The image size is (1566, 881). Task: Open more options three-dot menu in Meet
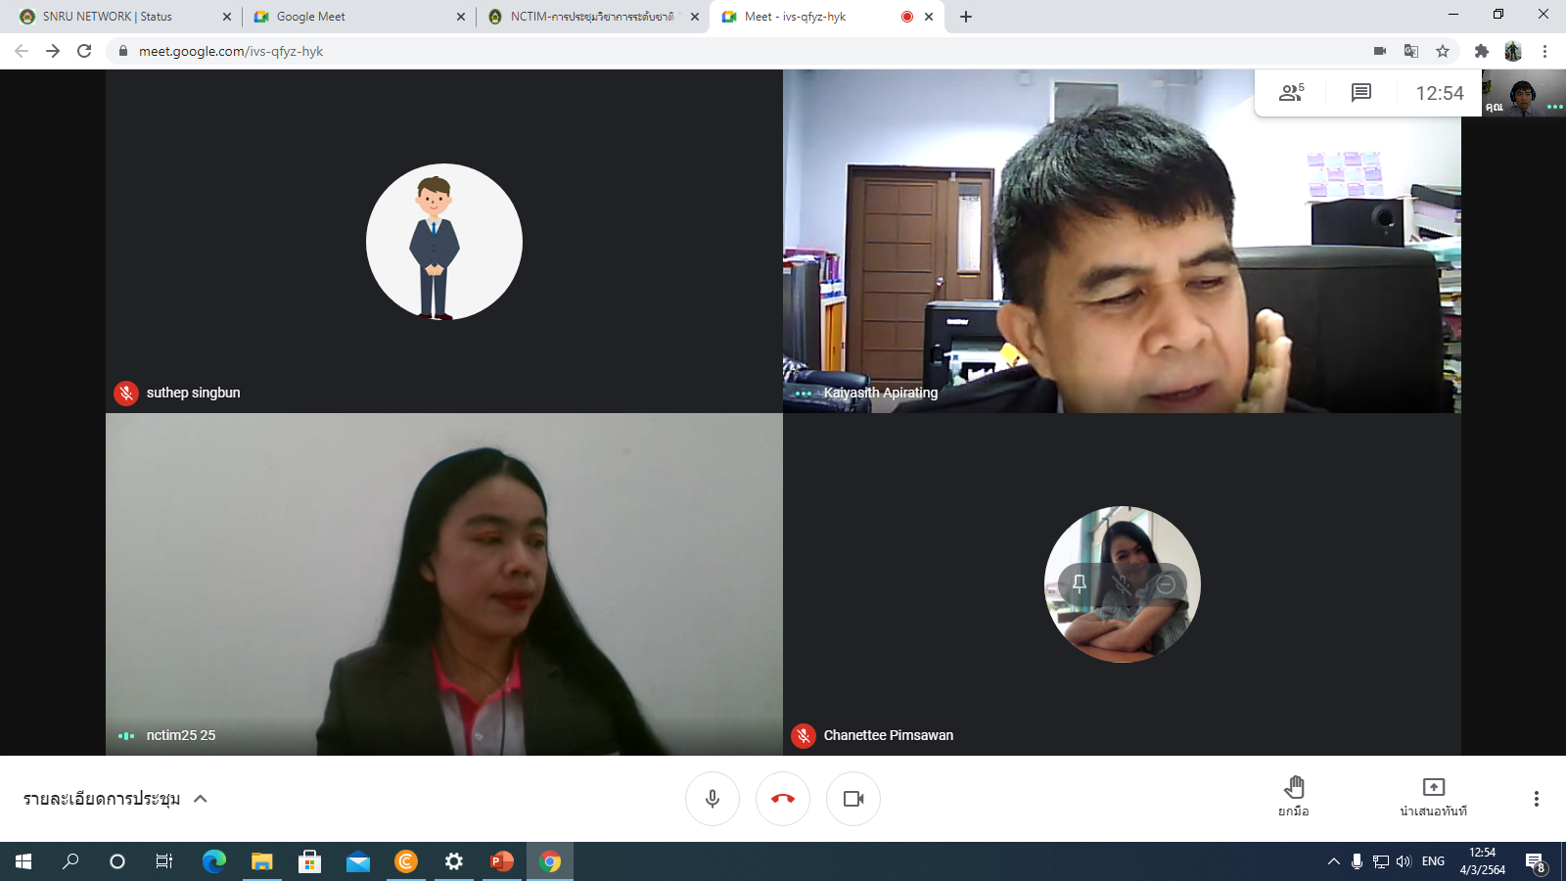[1536, 799]
